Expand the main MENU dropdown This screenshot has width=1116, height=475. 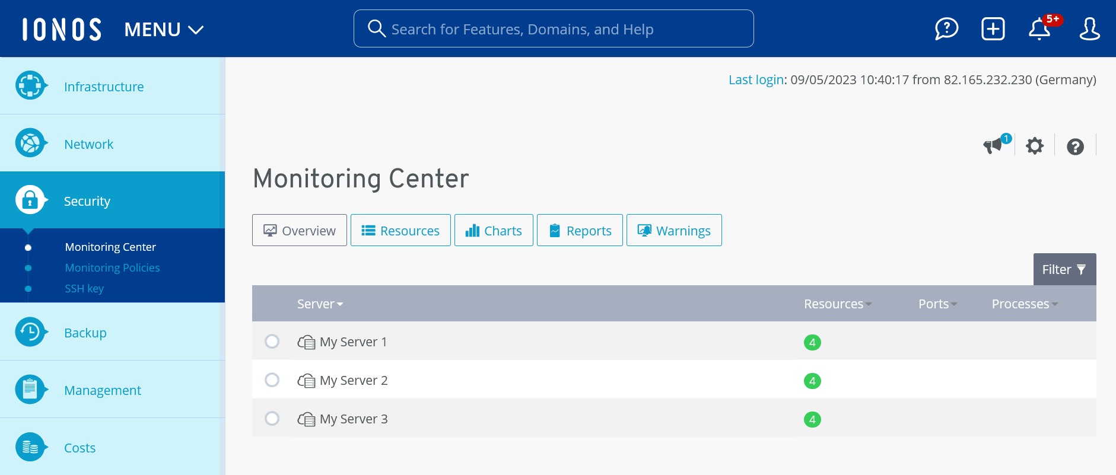164,29
